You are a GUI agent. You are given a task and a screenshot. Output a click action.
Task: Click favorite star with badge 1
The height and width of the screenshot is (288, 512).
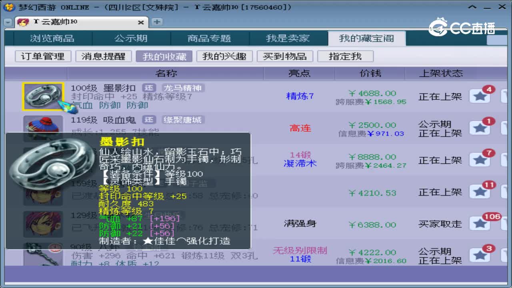[480, 128]
